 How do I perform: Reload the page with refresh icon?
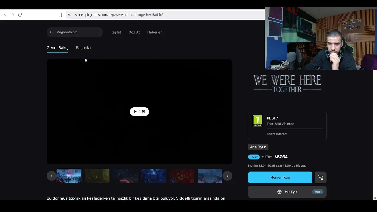tap(20, 15)
